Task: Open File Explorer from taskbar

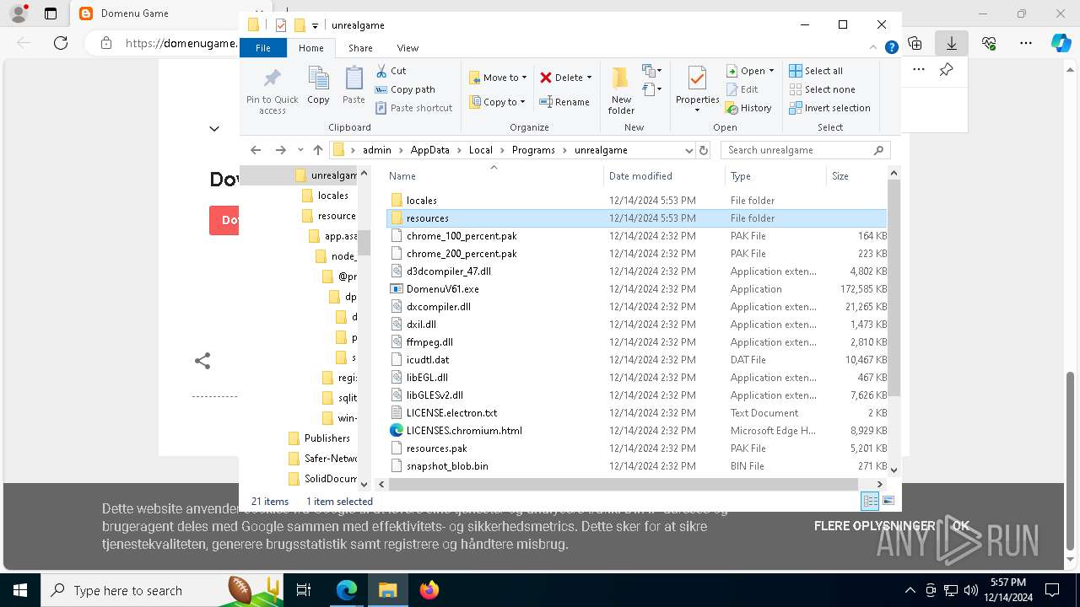Action: (x=387, y=590)
